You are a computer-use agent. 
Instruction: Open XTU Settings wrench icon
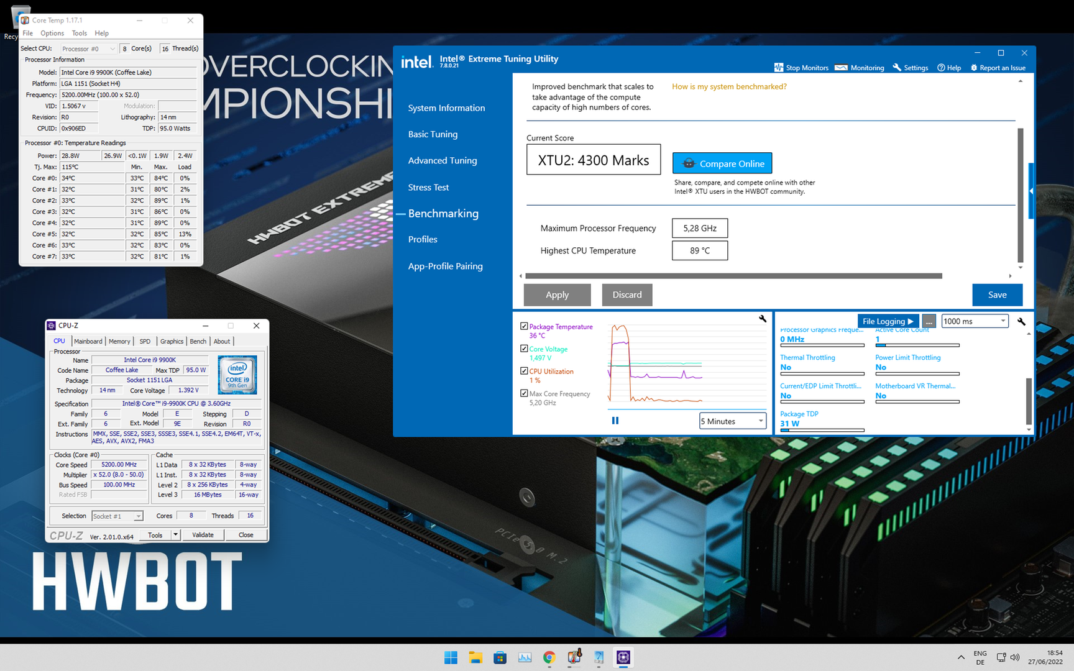tap(897, 68)
